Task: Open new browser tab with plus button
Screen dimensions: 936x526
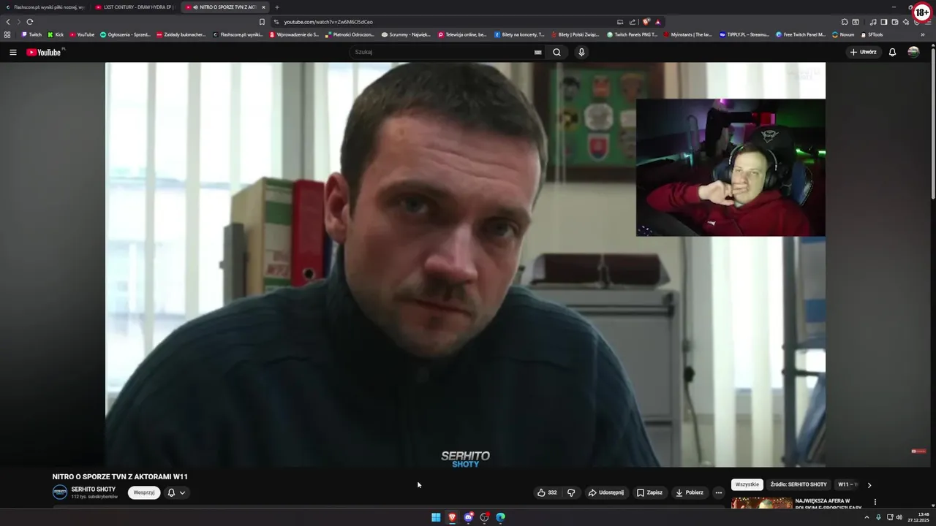Action: (x=276, y=7)
